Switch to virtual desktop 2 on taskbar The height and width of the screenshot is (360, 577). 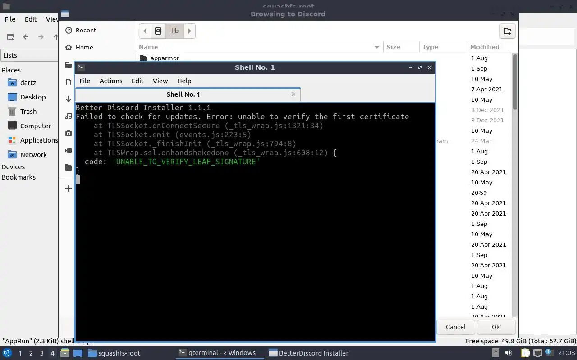point(31,353)
